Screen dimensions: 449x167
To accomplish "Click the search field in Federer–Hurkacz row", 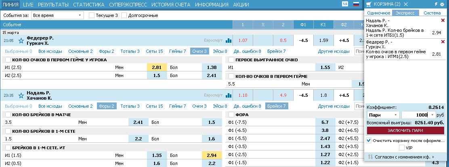I will pyautogui.click(x=359, y=51).
